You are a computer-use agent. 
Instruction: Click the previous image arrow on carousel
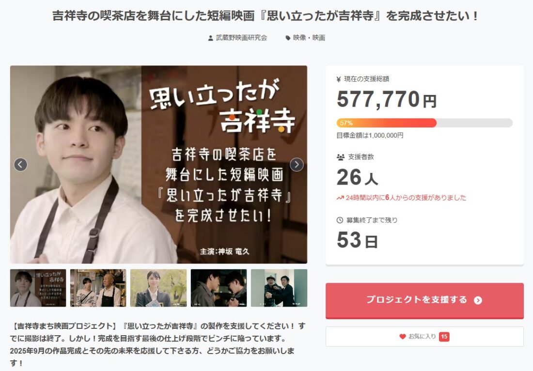(20, 165)
